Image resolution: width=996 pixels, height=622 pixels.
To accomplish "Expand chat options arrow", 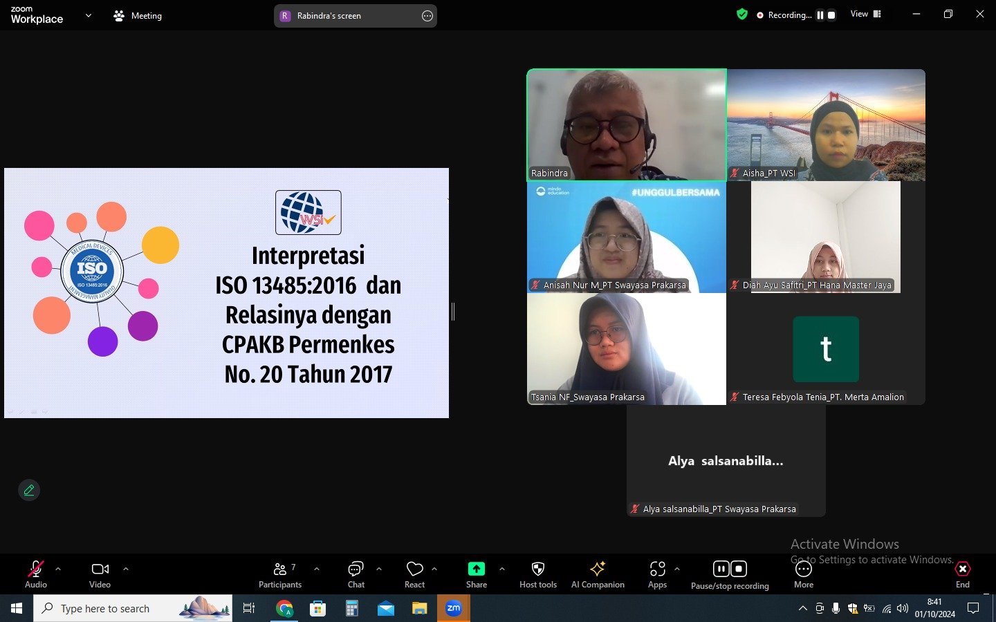I will (379, 569).
